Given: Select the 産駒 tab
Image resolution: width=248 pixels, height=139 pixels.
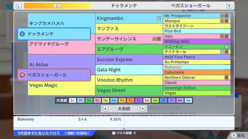Looking at the screenshot, I should tap(57, 6).
